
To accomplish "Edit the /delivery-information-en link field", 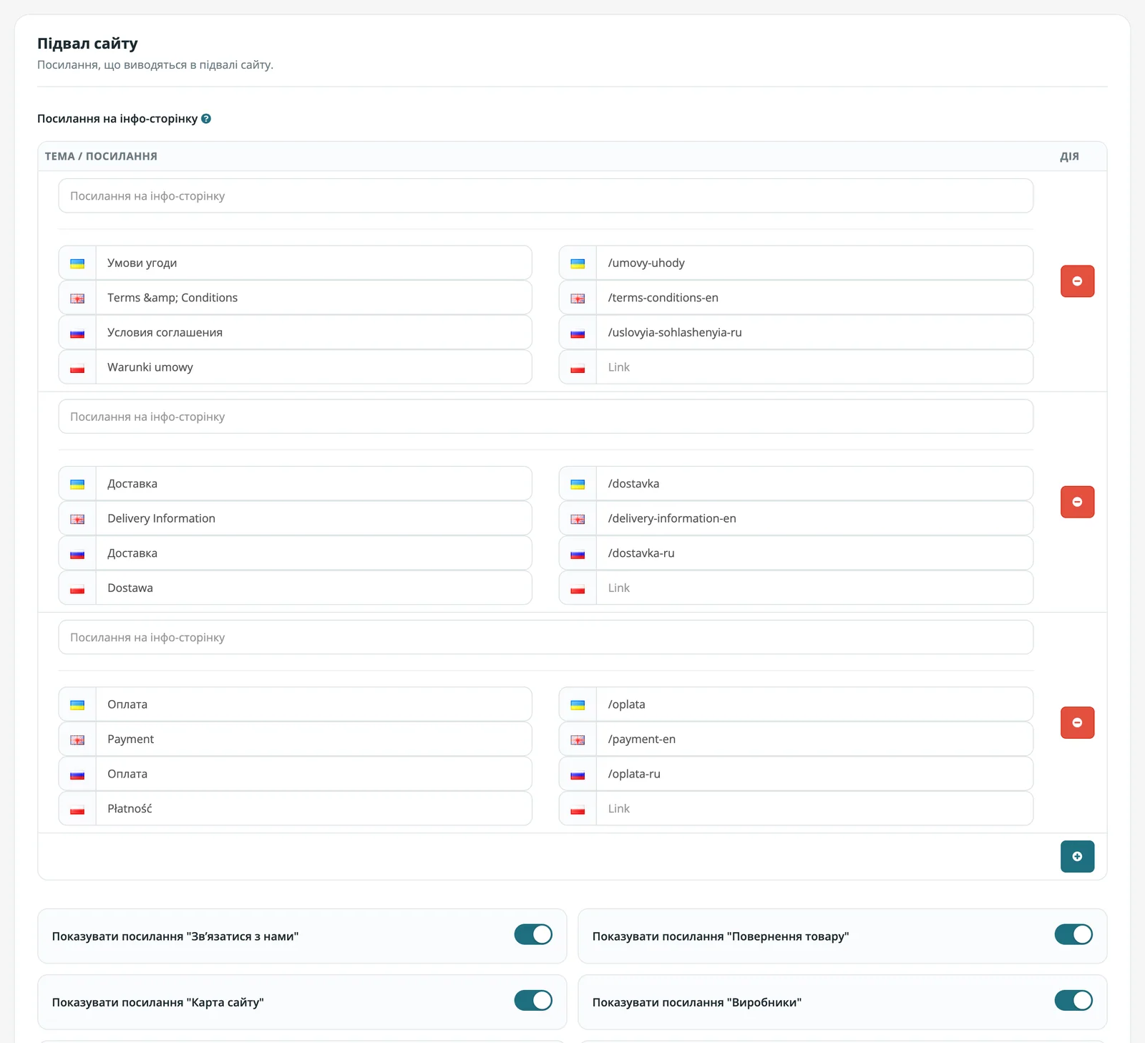I will coord(814,518).
